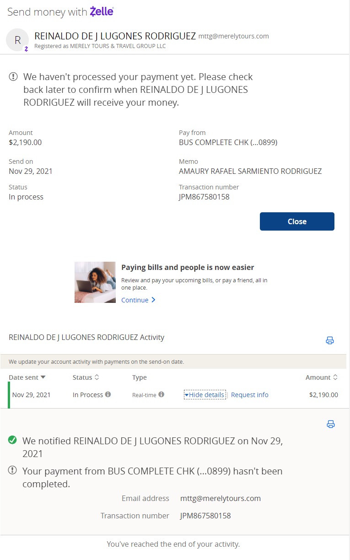Click the REINALDO DE J LUGONES RODRIGUEZ Activity heading
The height and width of the screenshot is (560, 350).
86,337
